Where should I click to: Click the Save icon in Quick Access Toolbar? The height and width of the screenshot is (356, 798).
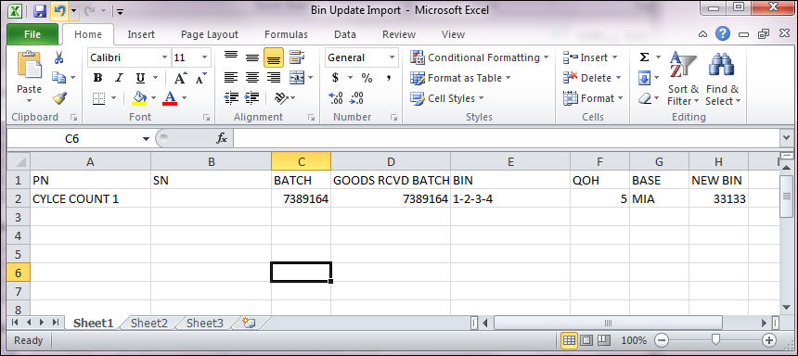coord(41,11)
